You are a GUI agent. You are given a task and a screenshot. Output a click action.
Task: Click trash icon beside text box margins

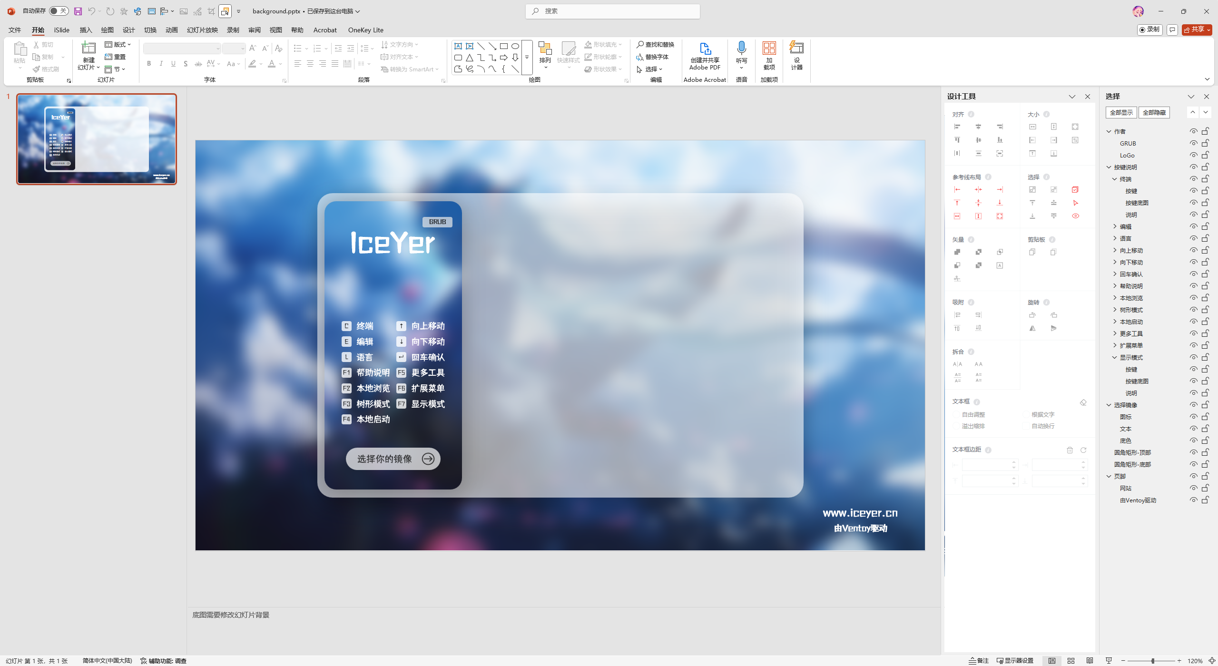(x=1070, y=450)
